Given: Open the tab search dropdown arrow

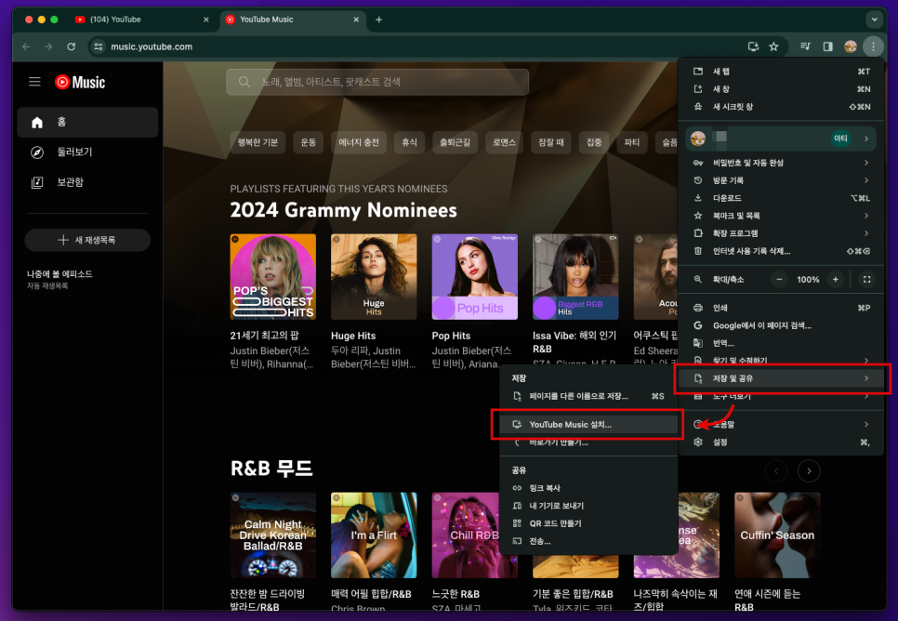Looking at the screenshot, I should tap(874, 20).
